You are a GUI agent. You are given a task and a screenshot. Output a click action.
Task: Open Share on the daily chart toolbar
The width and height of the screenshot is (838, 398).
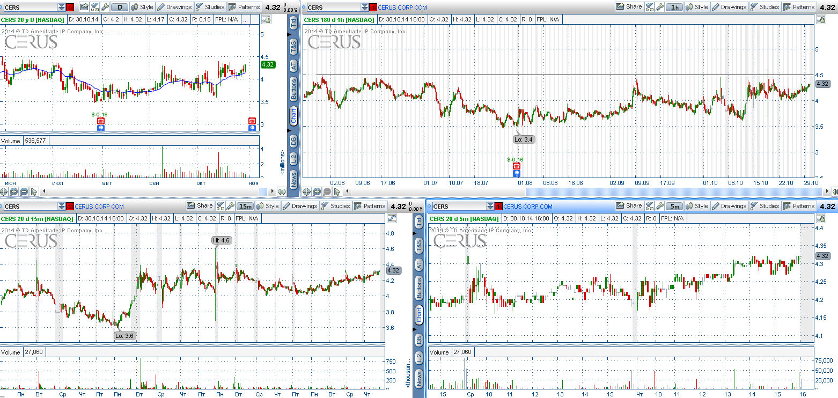(x=84, y=7)
